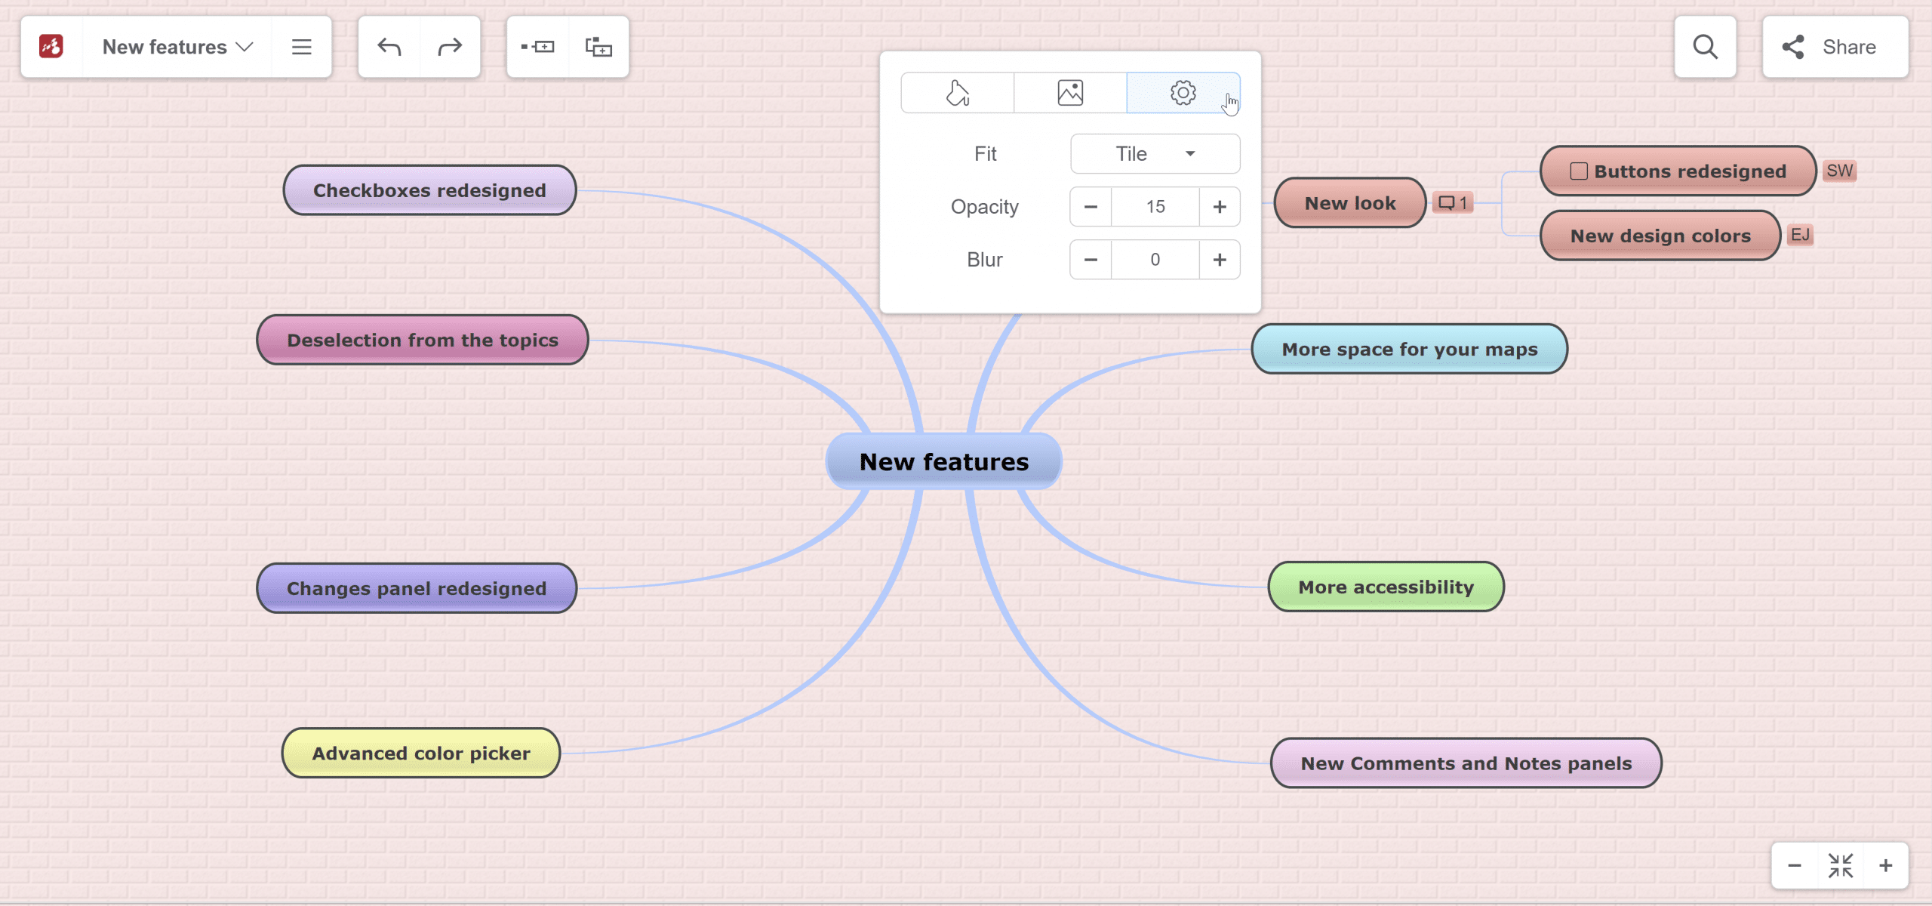Click the undo arrow icon

coord(389,47)
